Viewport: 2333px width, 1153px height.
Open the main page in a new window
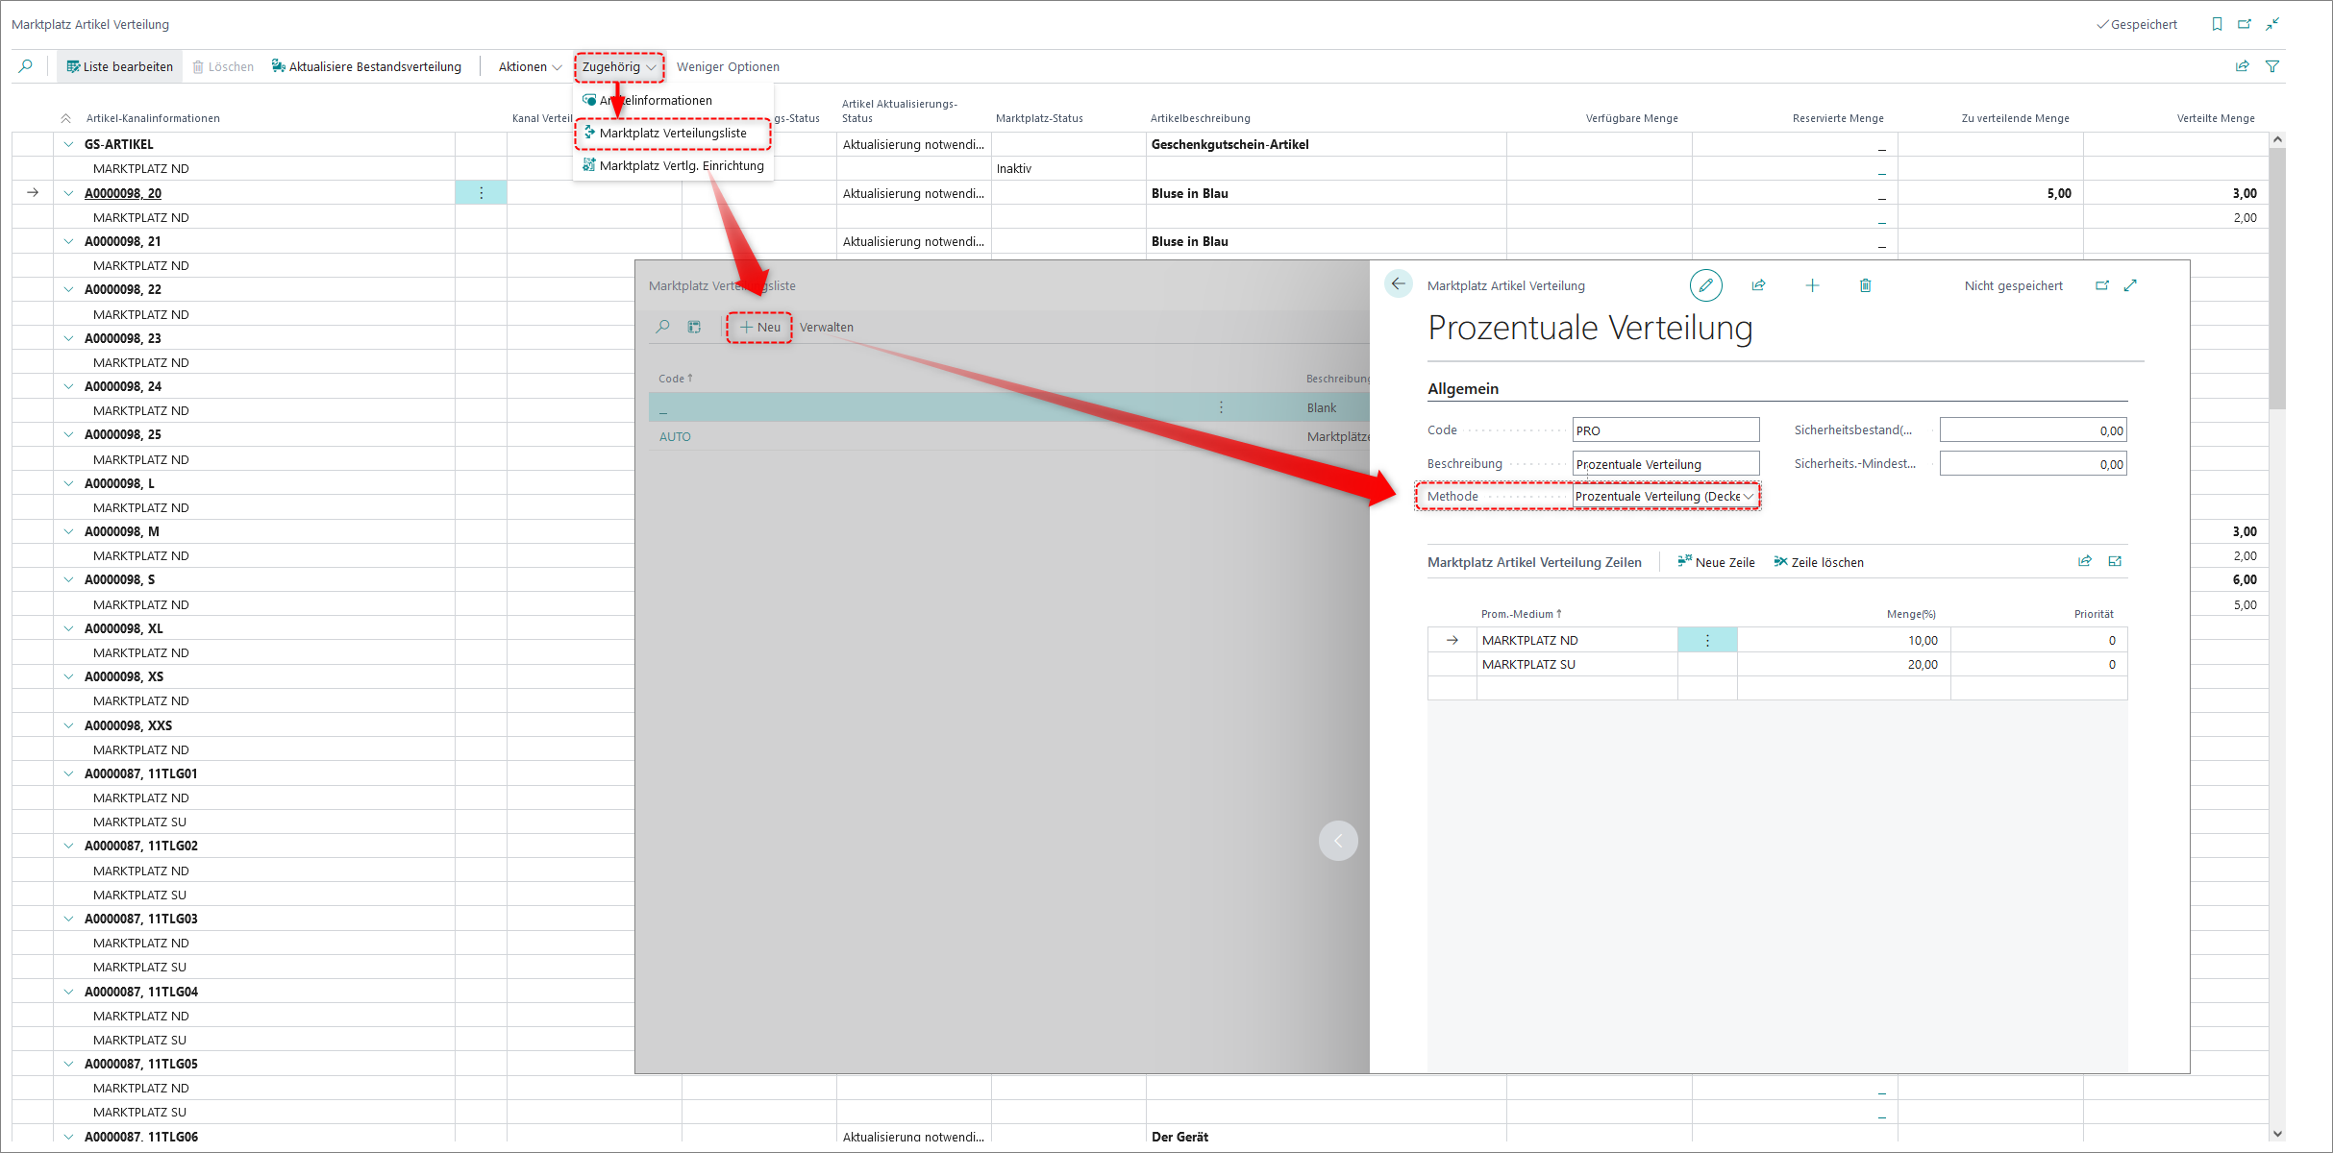point(2245,24)
